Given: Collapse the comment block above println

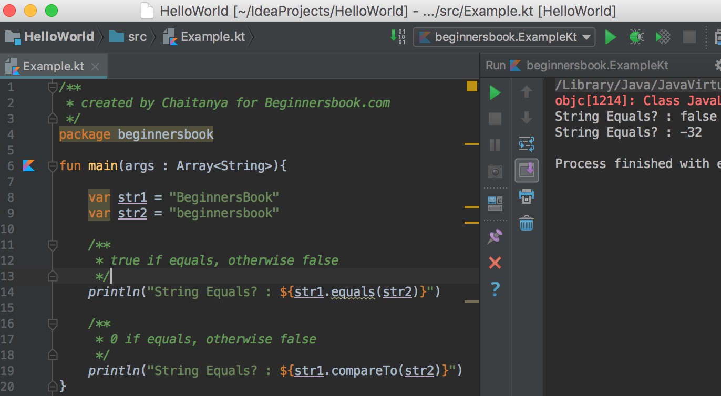Looking at the screenshot, I should (51, 245).
